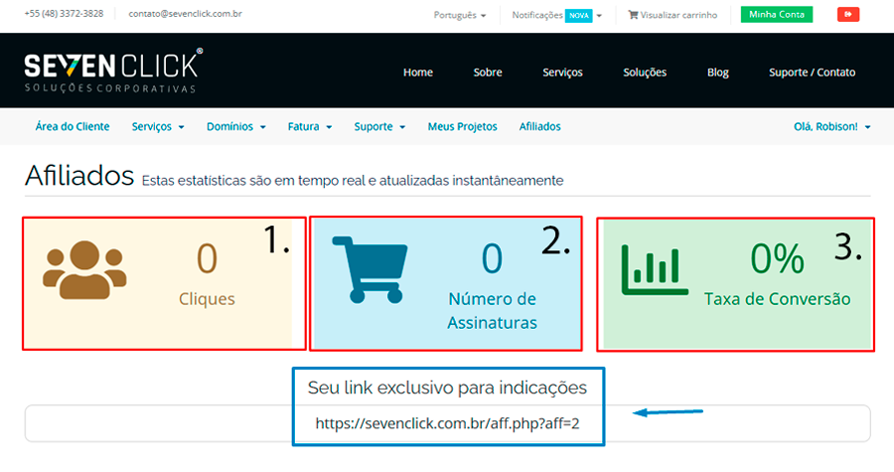Go to Meus Projetos
This screenshot has height=472, width=894.
(462, 127)
